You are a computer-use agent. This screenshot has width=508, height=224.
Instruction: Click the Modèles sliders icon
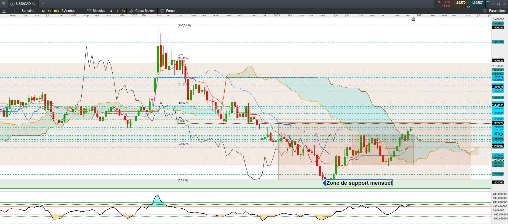click(89, 11)
